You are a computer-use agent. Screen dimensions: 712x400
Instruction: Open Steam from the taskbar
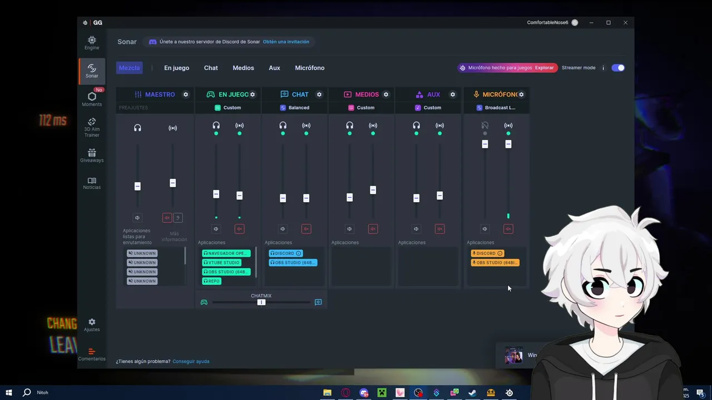(472, 393)
